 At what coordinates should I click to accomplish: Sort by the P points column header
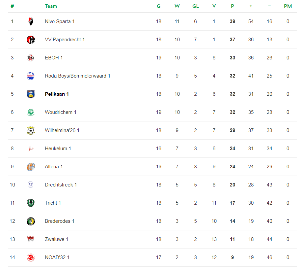click(x=233, y=6)
